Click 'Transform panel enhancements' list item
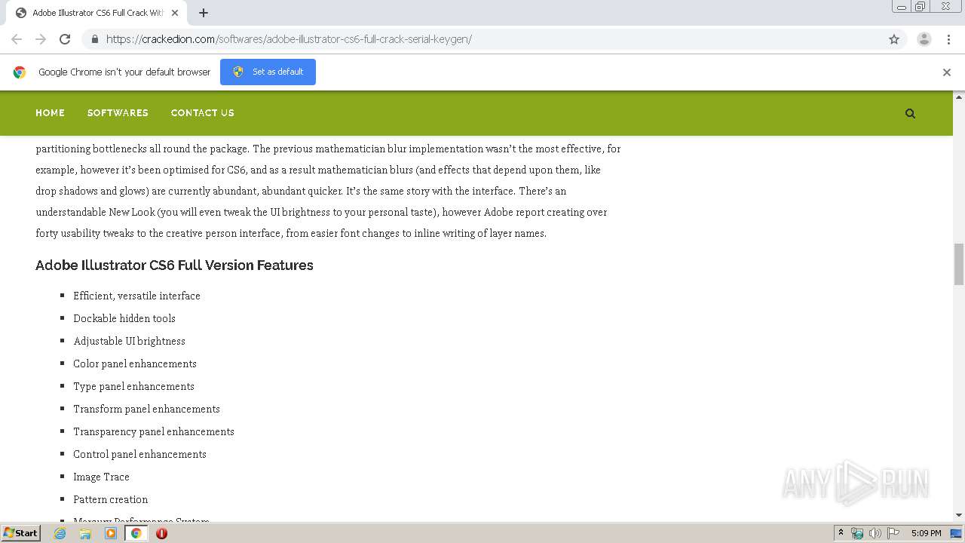 coord(146,409)
